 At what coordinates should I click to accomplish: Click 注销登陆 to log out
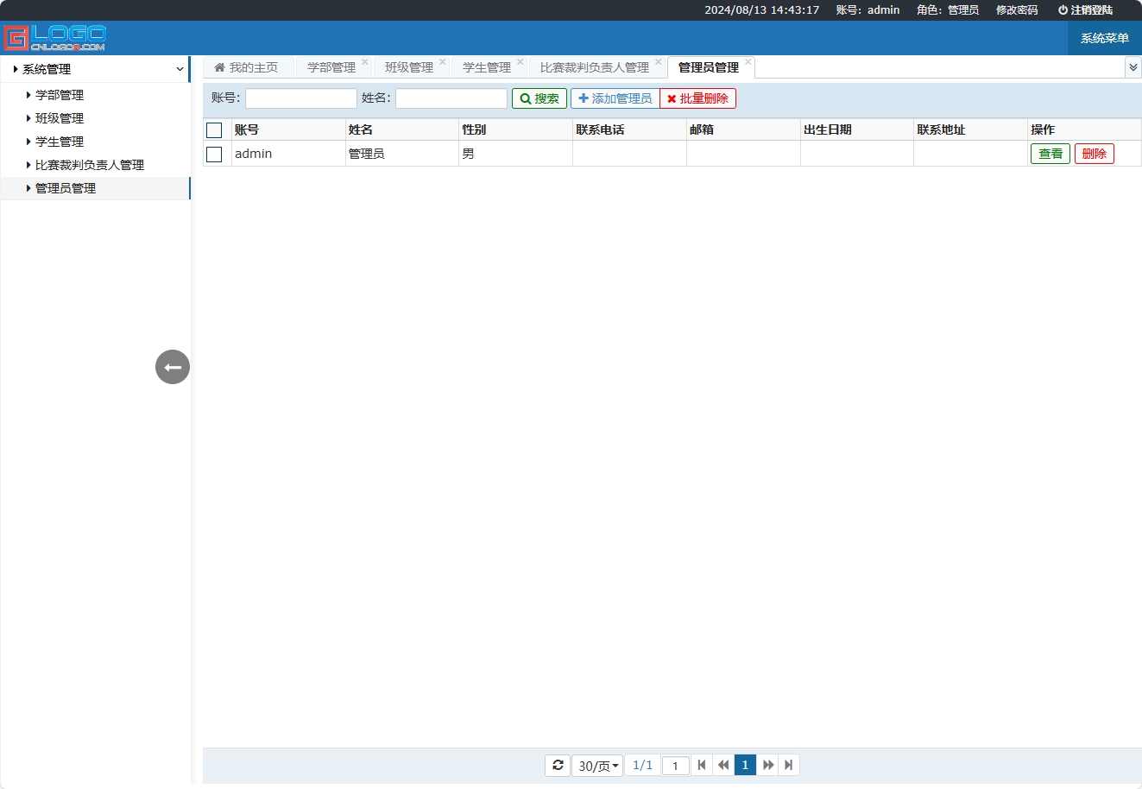(1085, 10)
